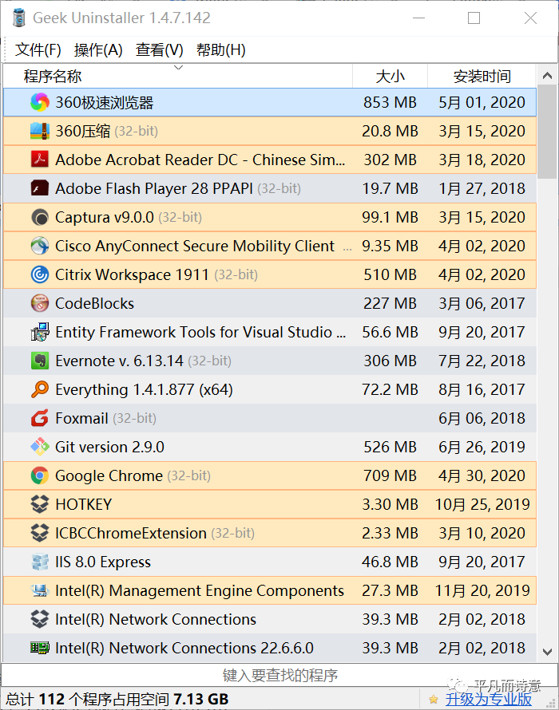Click the Adobe Flash Player 28 icon
559x710 pixels.
(40, 188)
